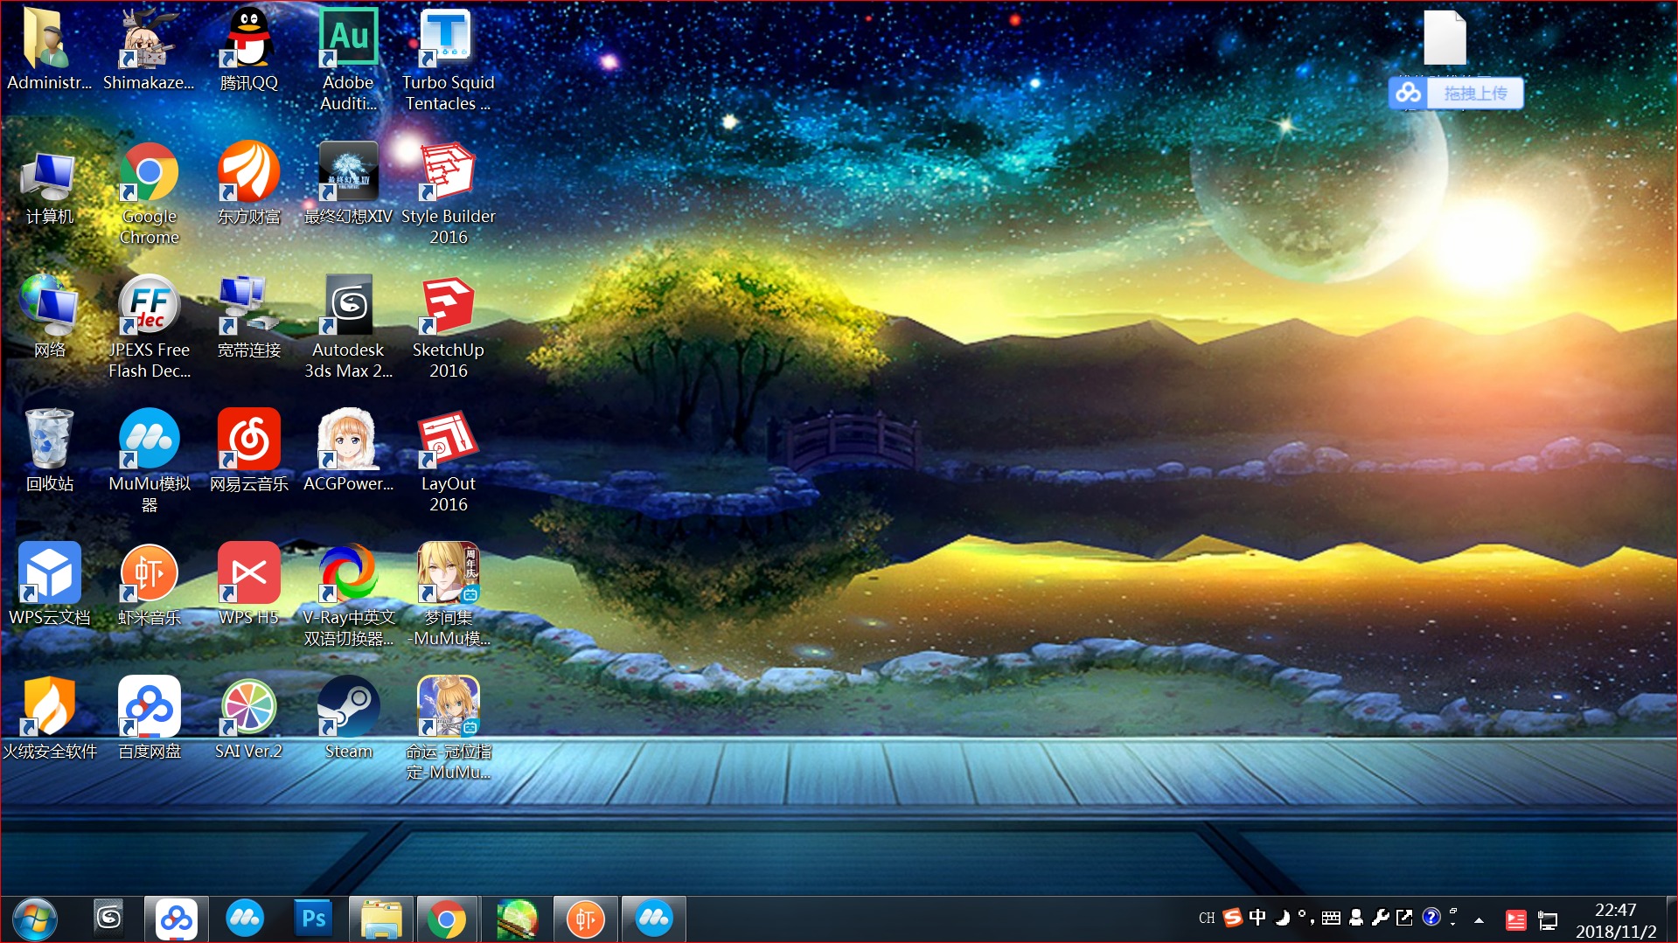
Task: Click the 拖拽上传 Baidu upload widget
Action: coord(1456,94)
